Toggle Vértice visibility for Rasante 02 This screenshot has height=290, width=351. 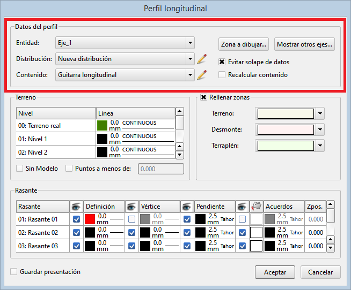coord(131,233)
